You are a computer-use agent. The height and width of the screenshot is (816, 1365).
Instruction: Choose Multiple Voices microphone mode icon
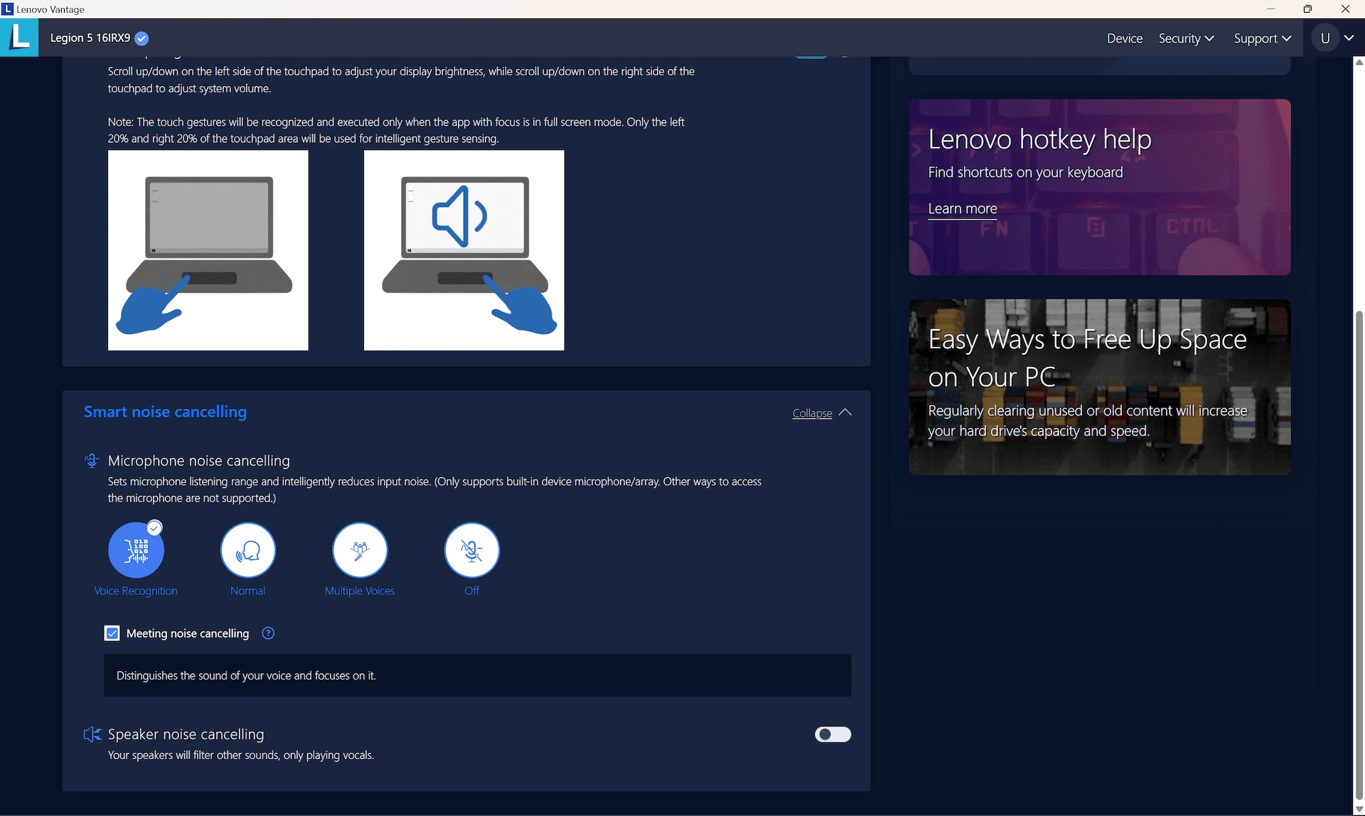point(360,550)
